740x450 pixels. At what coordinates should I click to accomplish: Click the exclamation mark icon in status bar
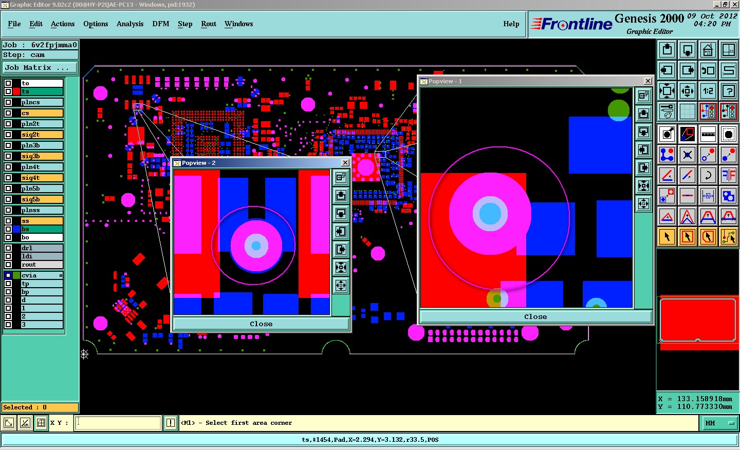171,423
